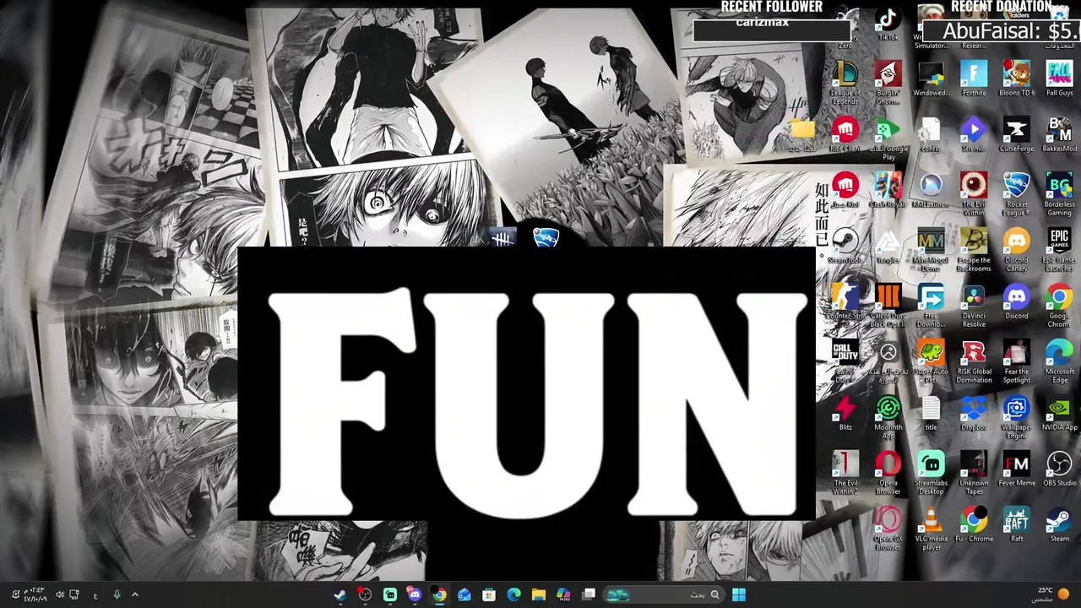Viewport: 1081px width, 608px height.
Task: Launch Rocket League desktop shortcut
Action: click(x=1017, y=194)
